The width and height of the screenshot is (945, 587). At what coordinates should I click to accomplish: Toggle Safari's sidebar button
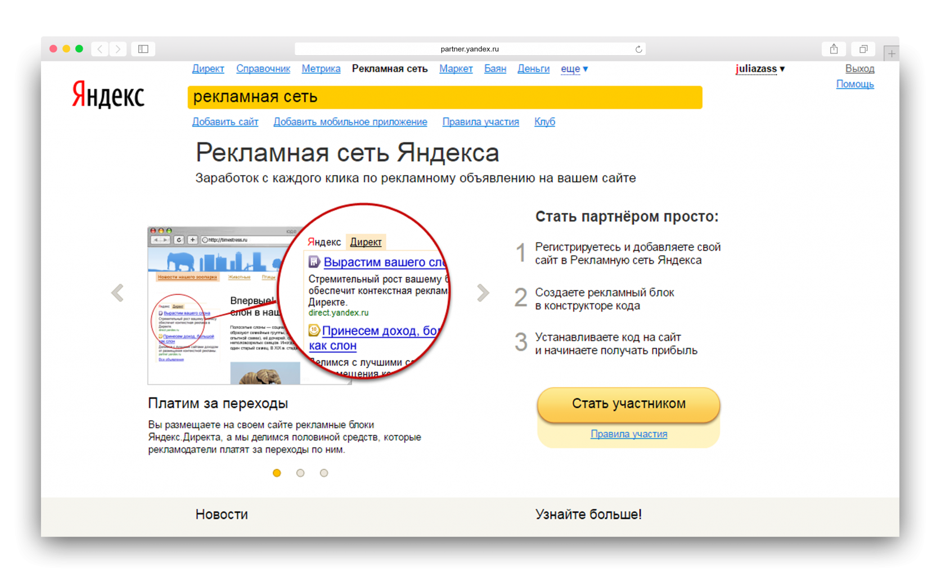143,49
